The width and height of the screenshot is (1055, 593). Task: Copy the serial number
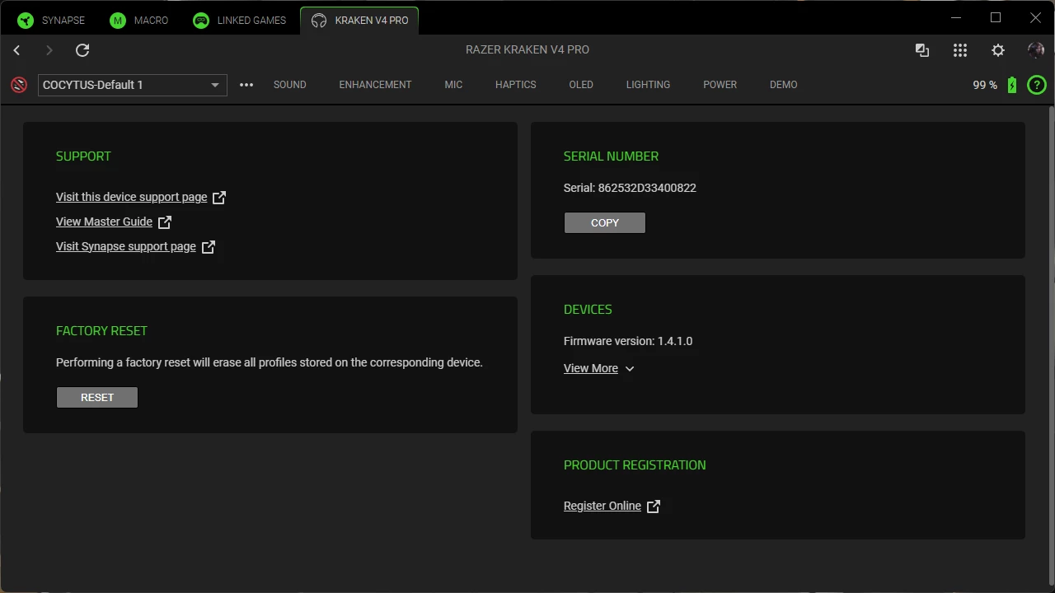coord(605,223)
